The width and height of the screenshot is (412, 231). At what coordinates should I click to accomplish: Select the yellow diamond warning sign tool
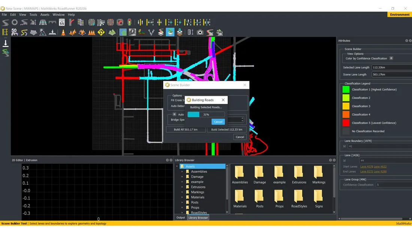point(101,32)
